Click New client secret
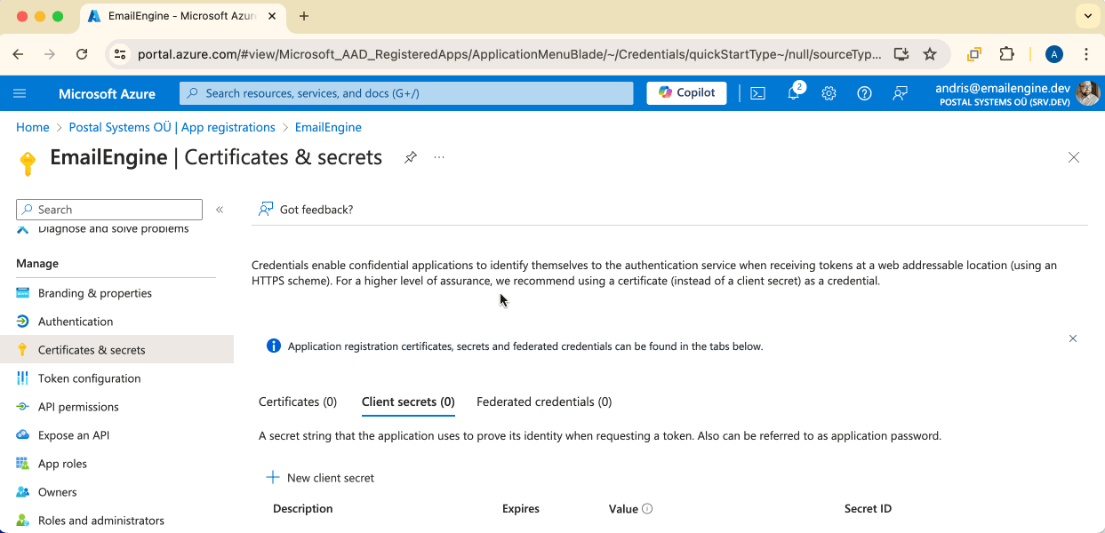This screenshot has height=533, width=1105. [x=321, y=478]
